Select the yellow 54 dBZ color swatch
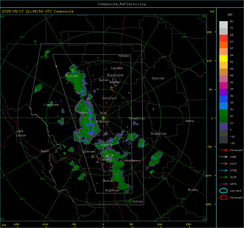 [x=223, y=58]
